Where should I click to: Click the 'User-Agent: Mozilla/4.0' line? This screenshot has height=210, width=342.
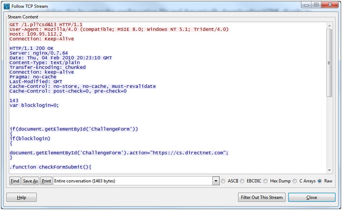click(x=119, y=29)
